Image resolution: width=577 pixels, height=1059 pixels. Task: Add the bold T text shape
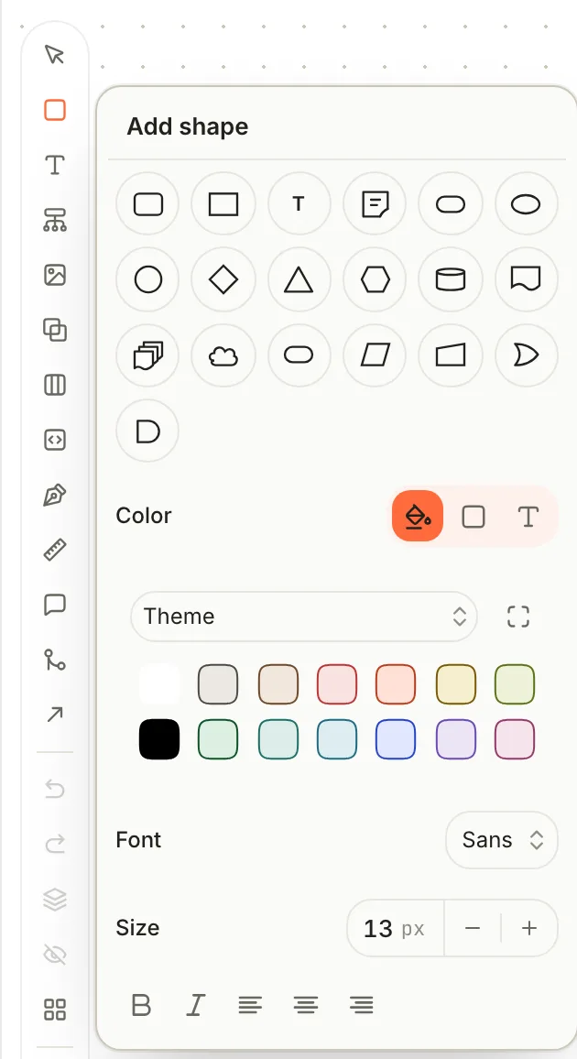pyautogui.click(x=299, y=204)
